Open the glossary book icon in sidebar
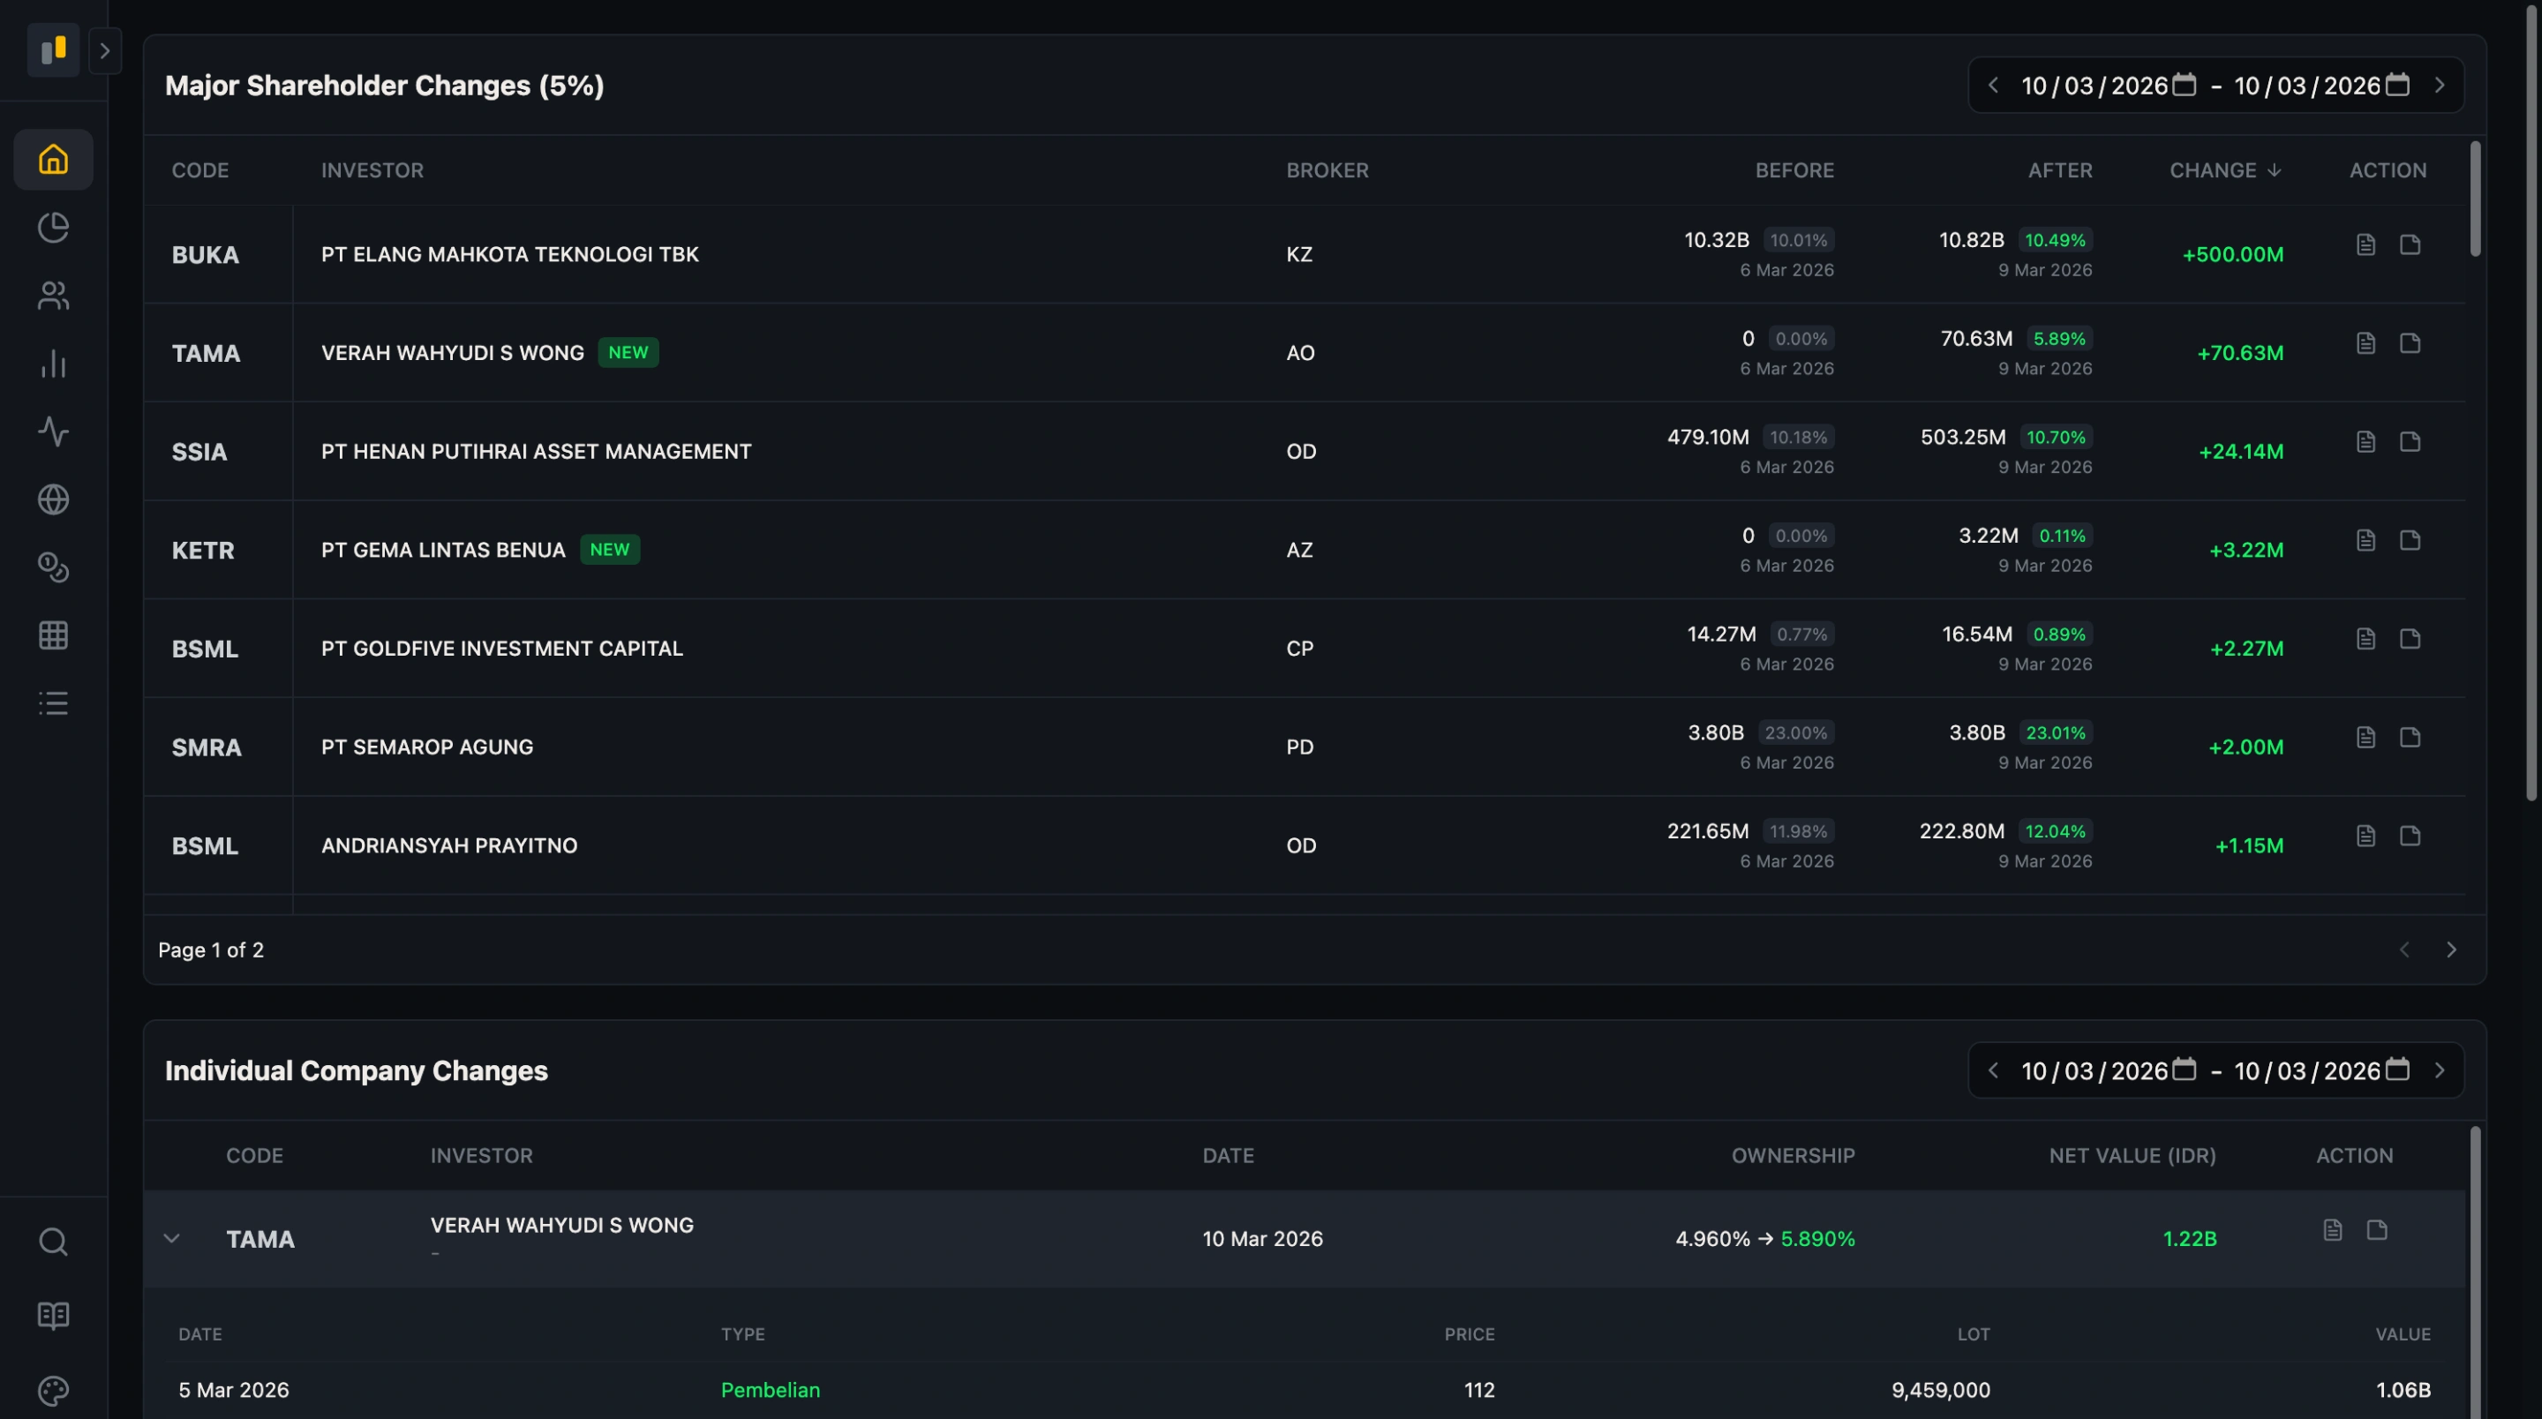Viewport: 2542px width, 1419px height. click(x=52, y=1314)
